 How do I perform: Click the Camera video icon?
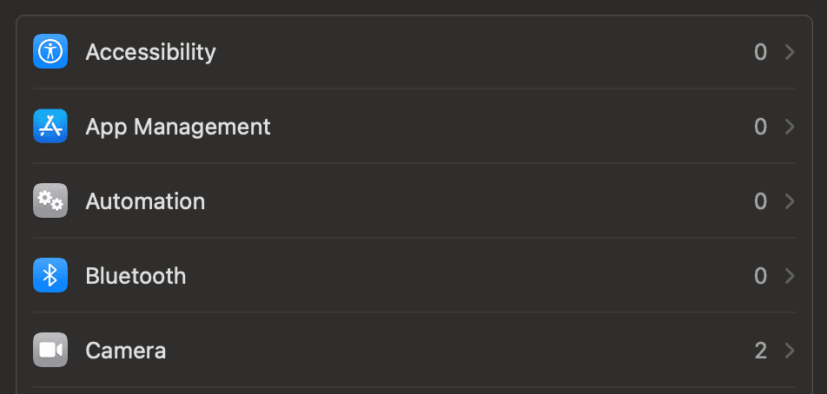click(x=50, y=351)
